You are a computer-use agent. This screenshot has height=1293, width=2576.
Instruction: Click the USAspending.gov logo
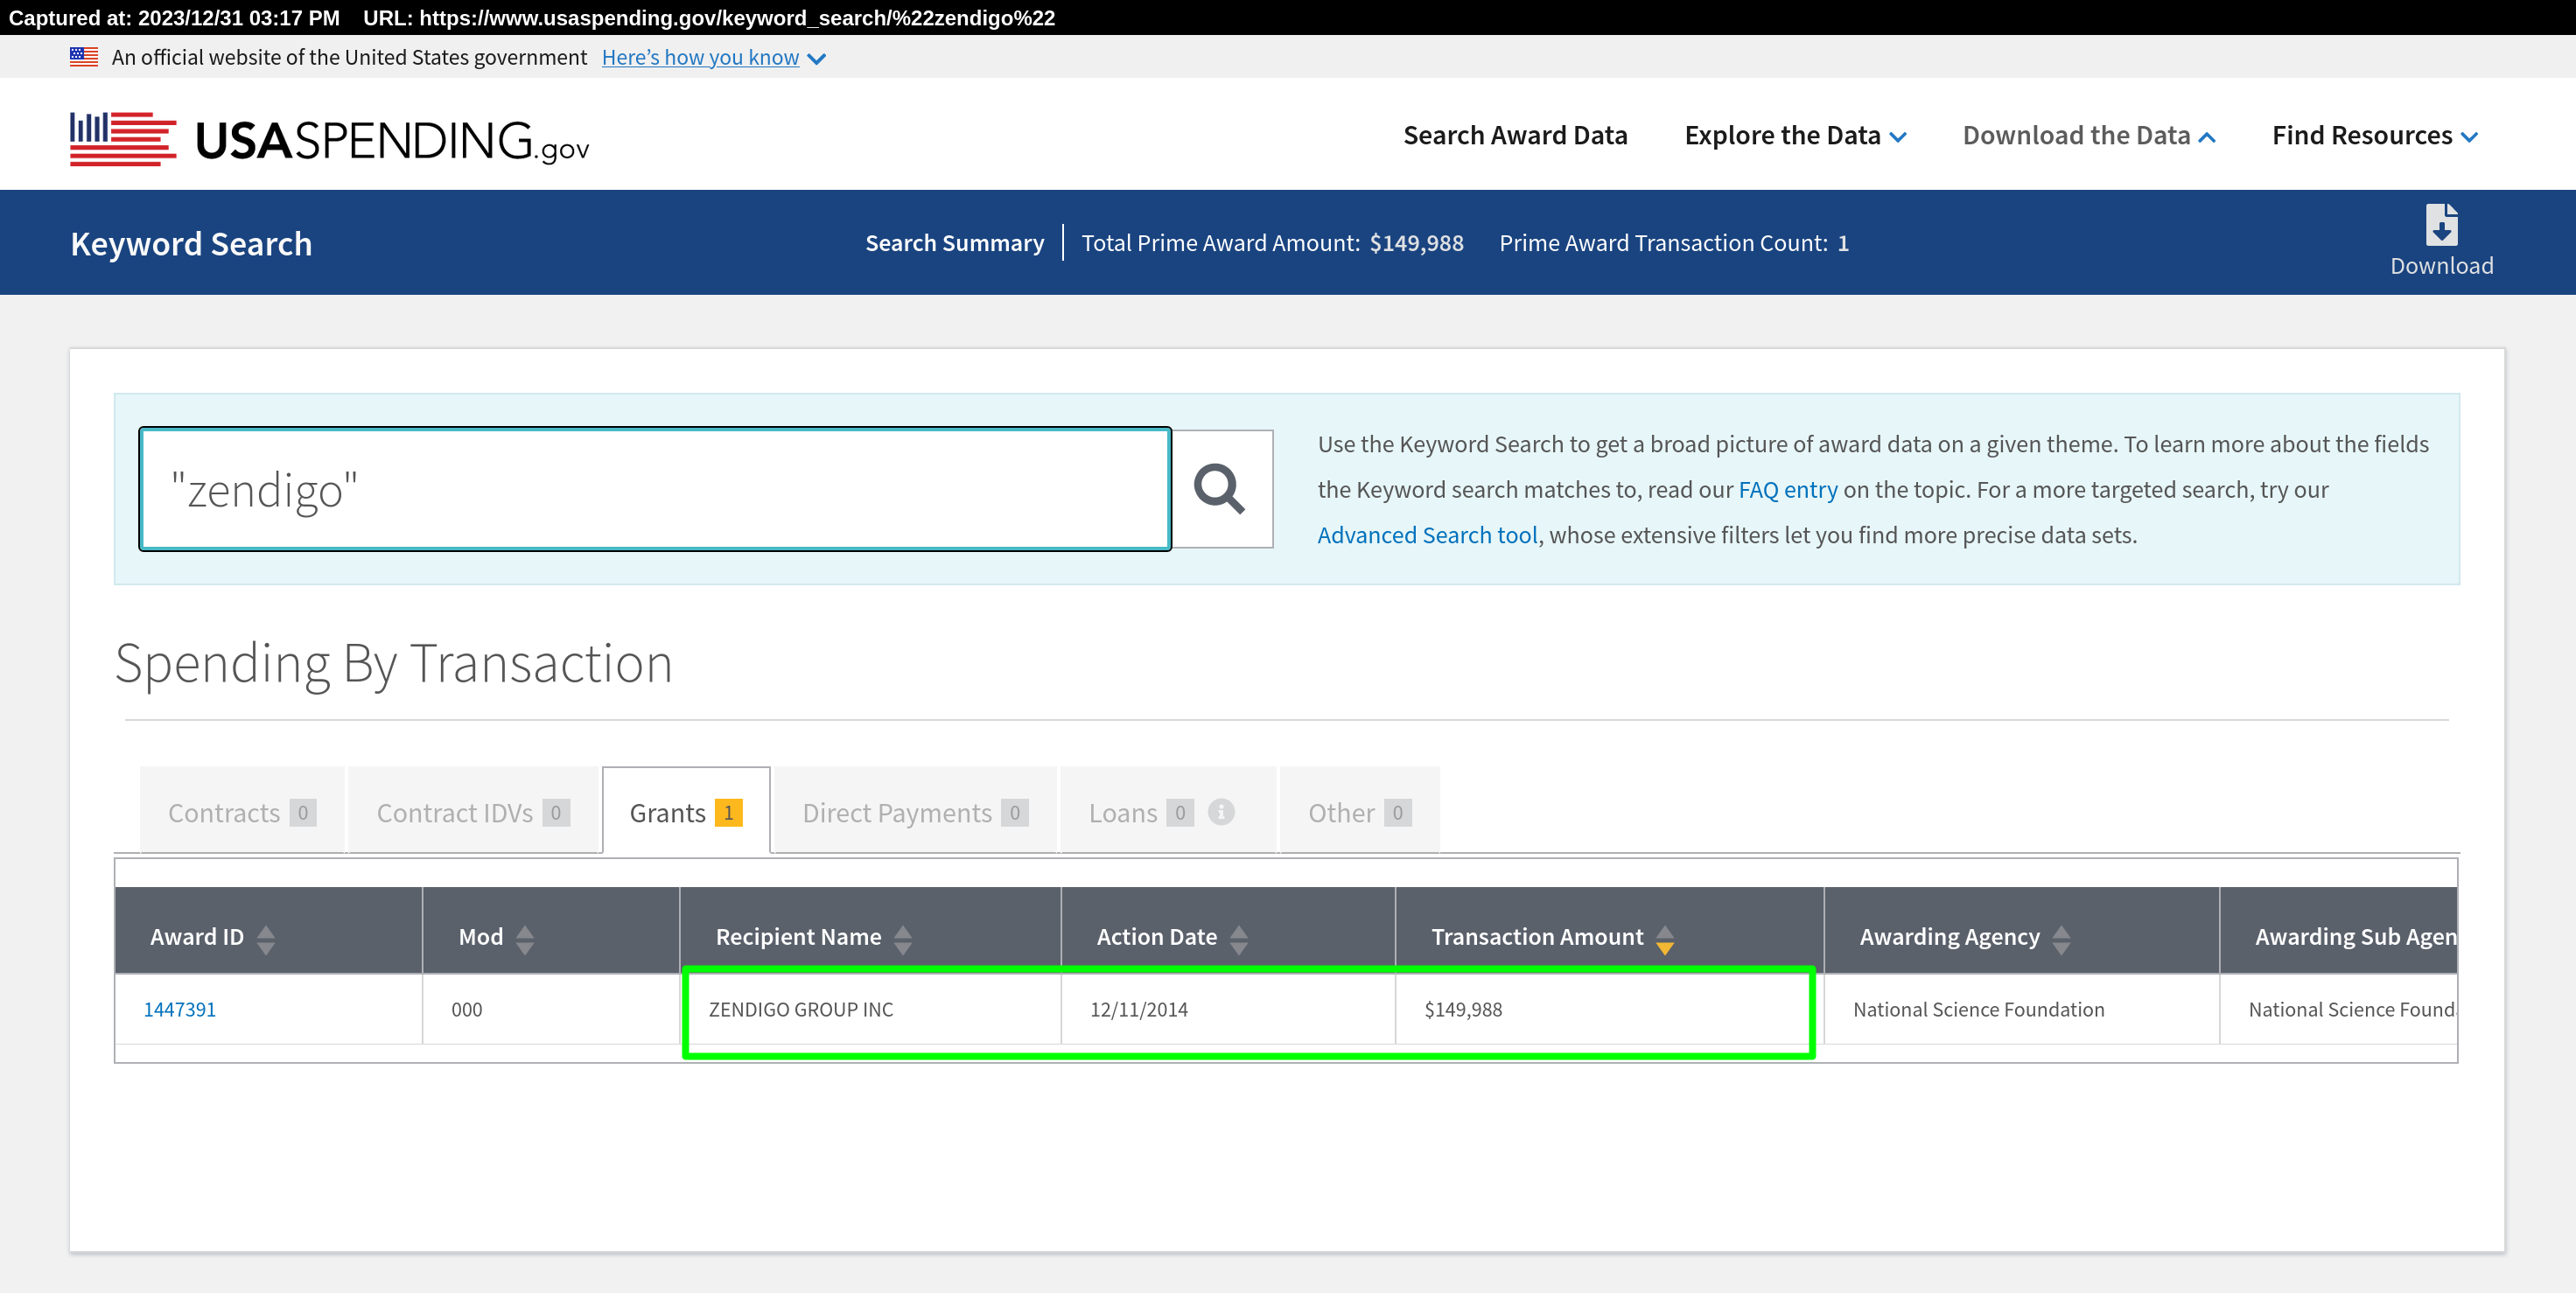(329, 139)
